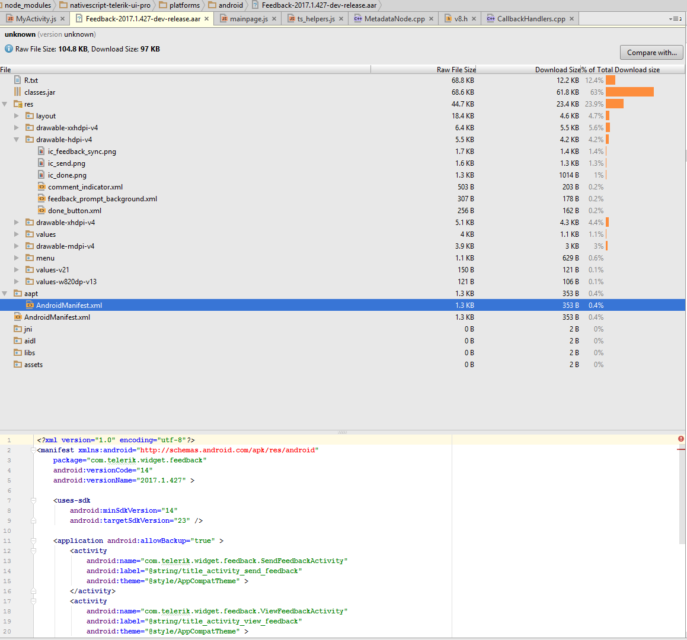687x640 pixels.
Task: Click feedback_prompt_background.xml file icon
Action: coord(41,198)
